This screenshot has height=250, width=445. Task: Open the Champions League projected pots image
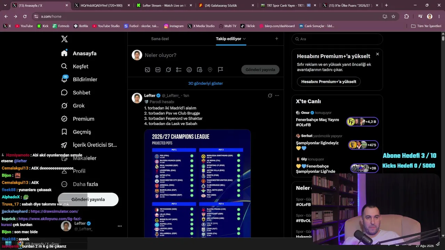pos(197,183)
